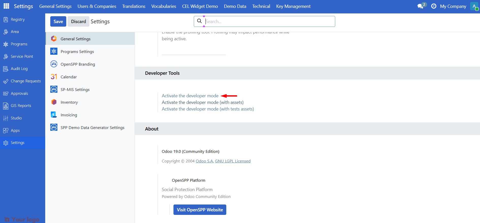Open the Technical menu
Image resolution: width=480 pixels, height=223 pixels.
pos(261,6)
